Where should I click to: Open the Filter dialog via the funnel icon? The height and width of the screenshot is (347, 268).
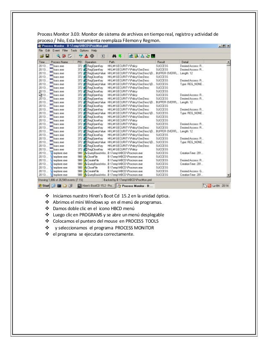point(81,56)
